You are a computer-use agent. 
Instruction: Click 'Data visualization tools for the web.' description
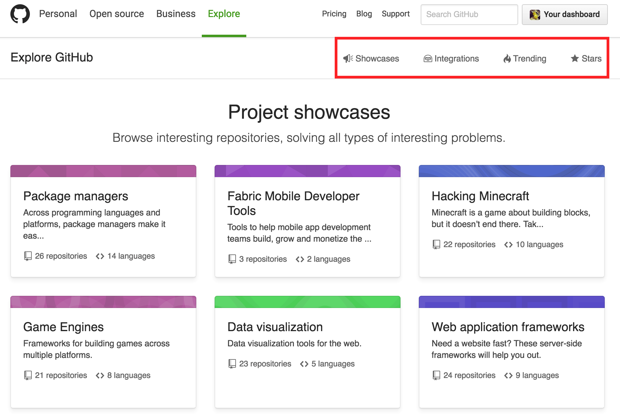[294, 343]
